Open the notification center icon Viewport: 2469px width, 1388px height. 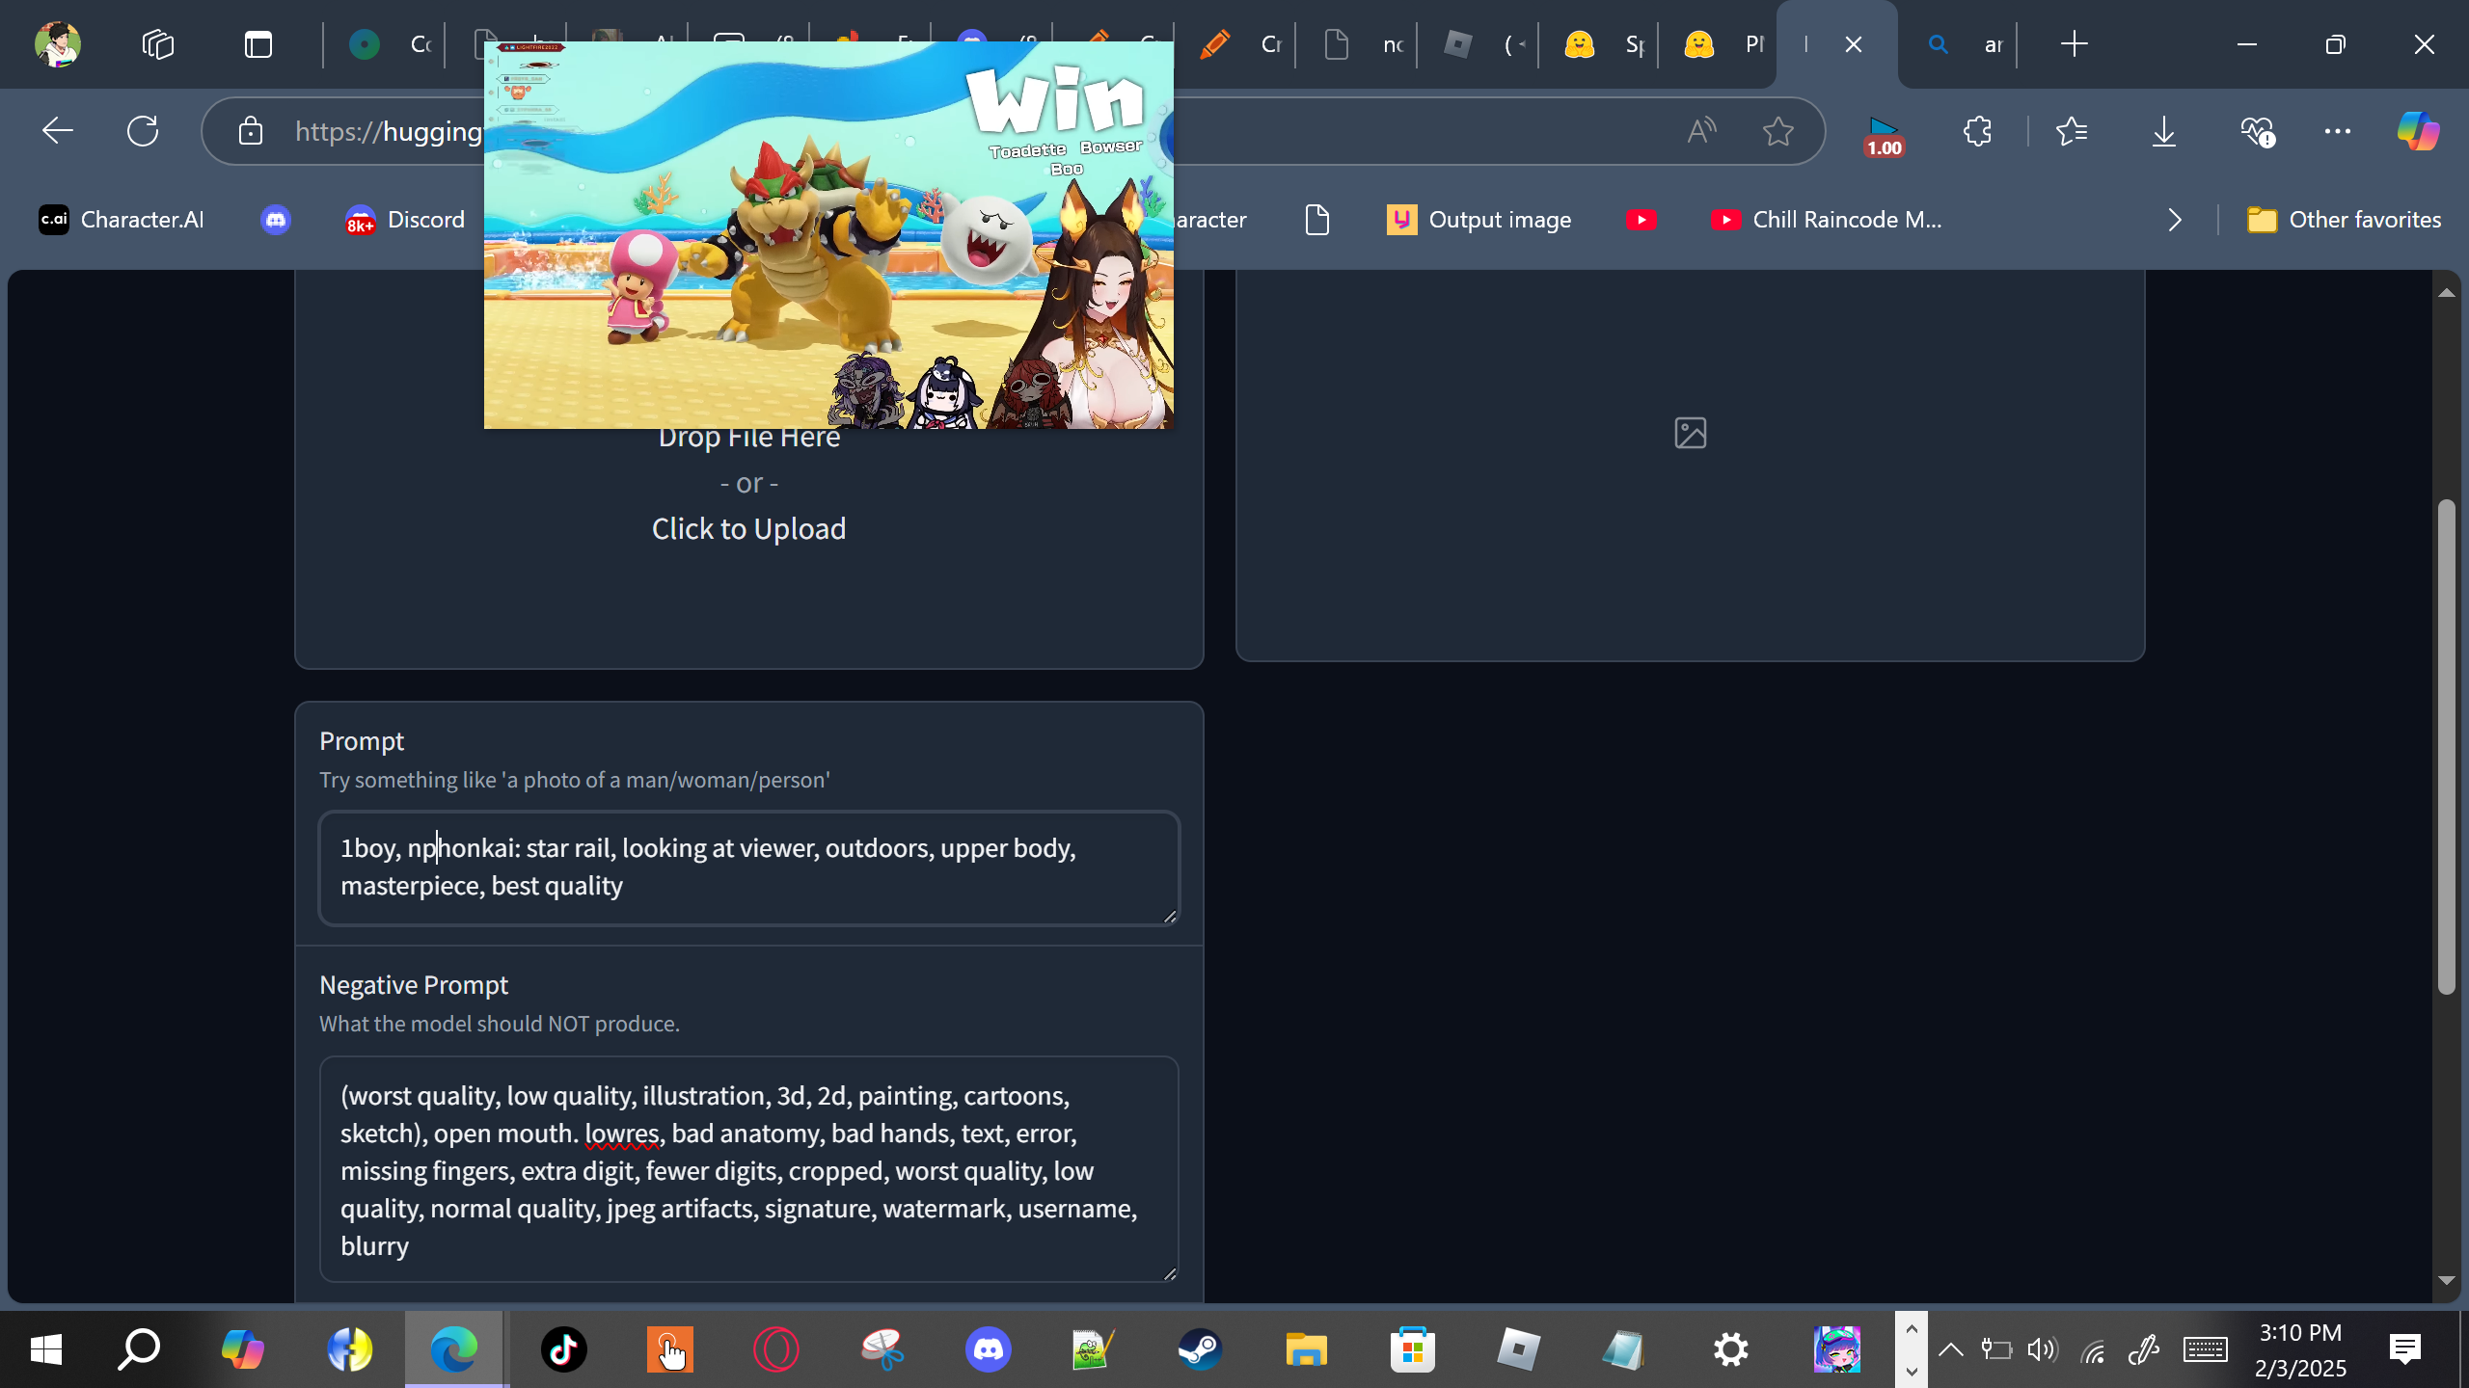(x=2405, y=1349)
